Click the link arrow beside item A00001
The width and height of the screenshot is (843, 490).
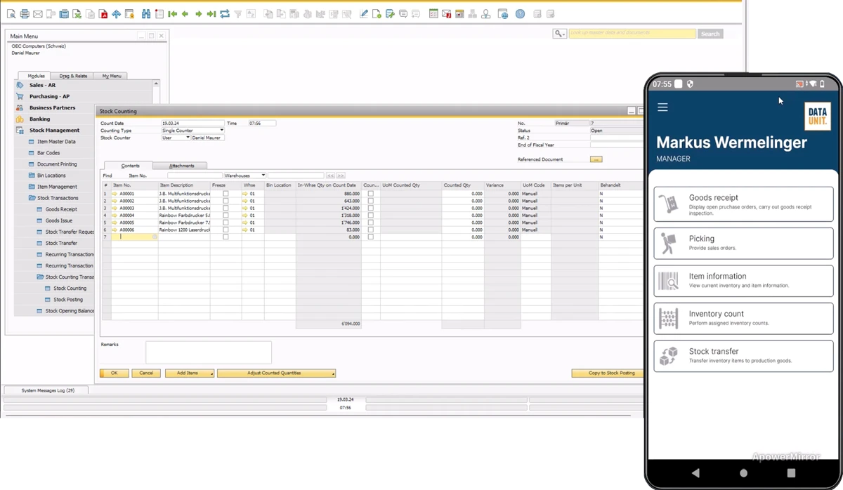pos(115,194)
